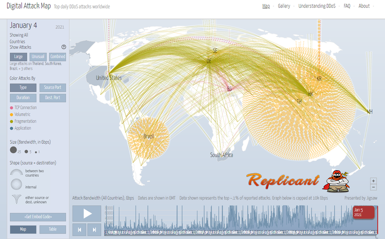Open the Gallery page
This screenshot has height=239, width=385.
[x=284, y=6]
